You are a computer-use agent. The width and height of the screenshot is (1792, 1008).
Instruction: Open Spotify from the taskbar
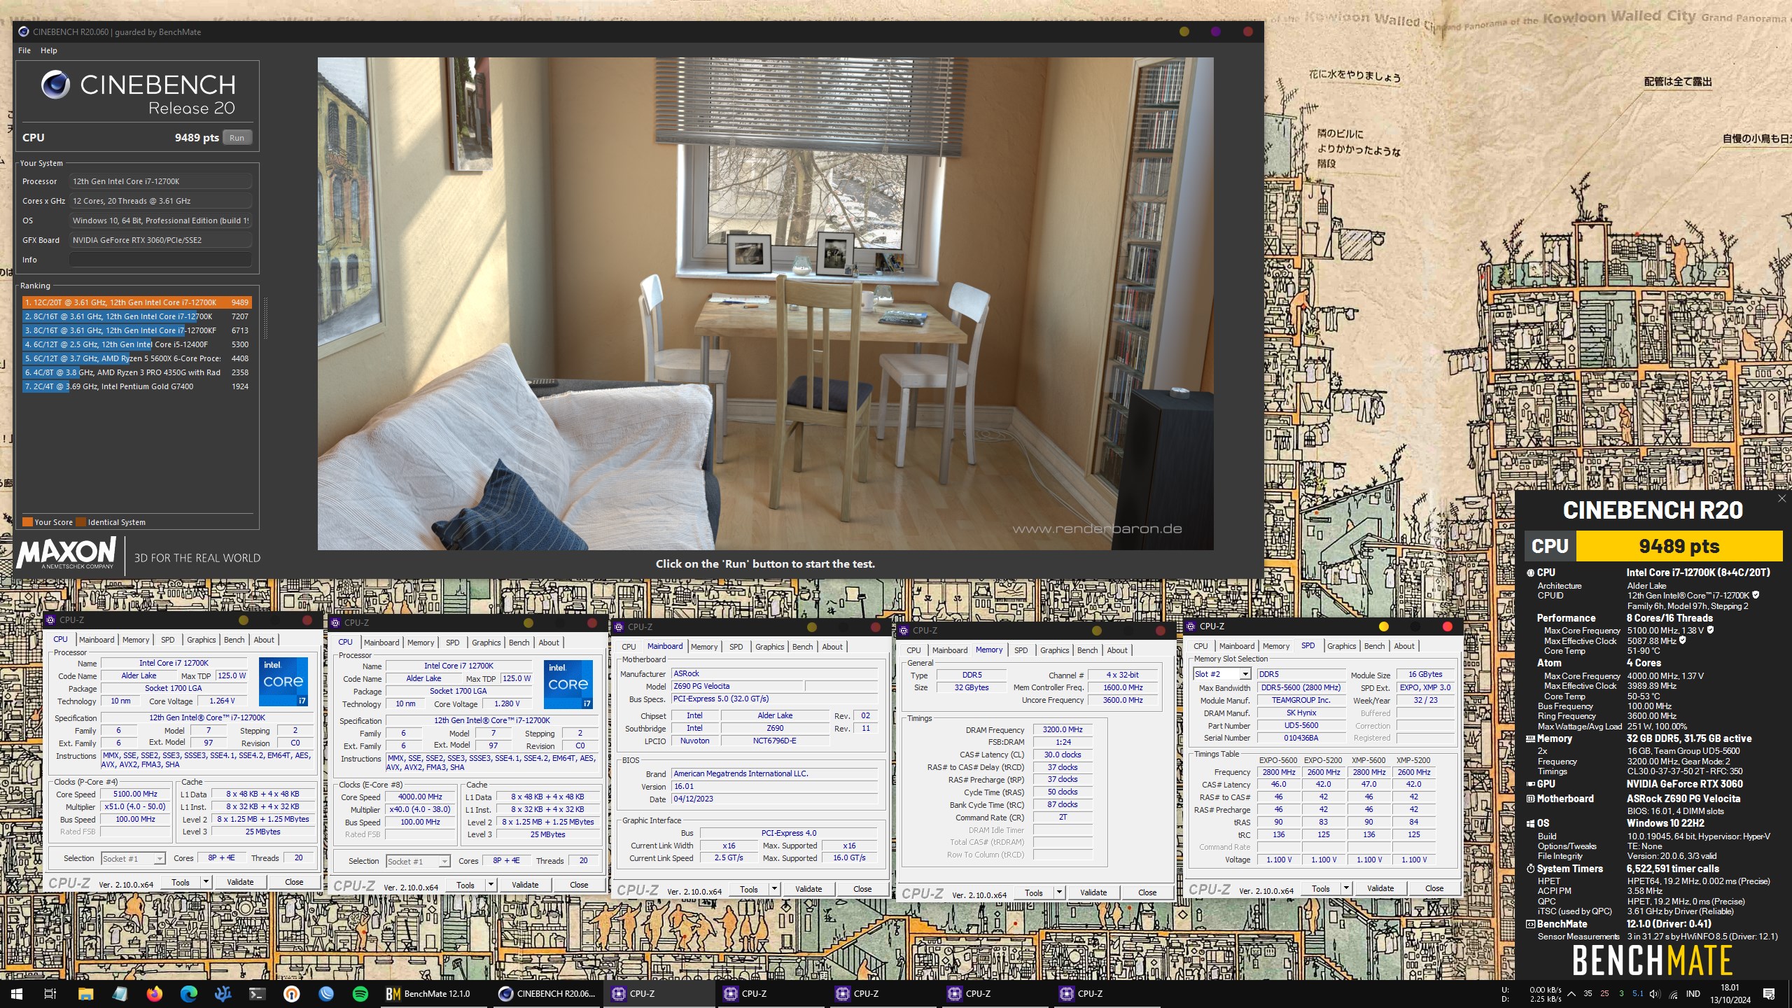tap(360, 993)
